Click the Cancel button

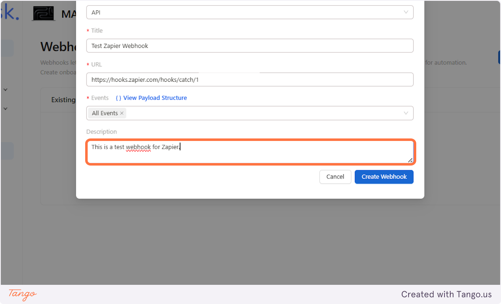point(335,177)
